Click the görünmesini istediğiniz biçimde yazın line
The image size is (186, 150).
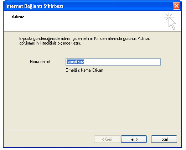point(50,43)
